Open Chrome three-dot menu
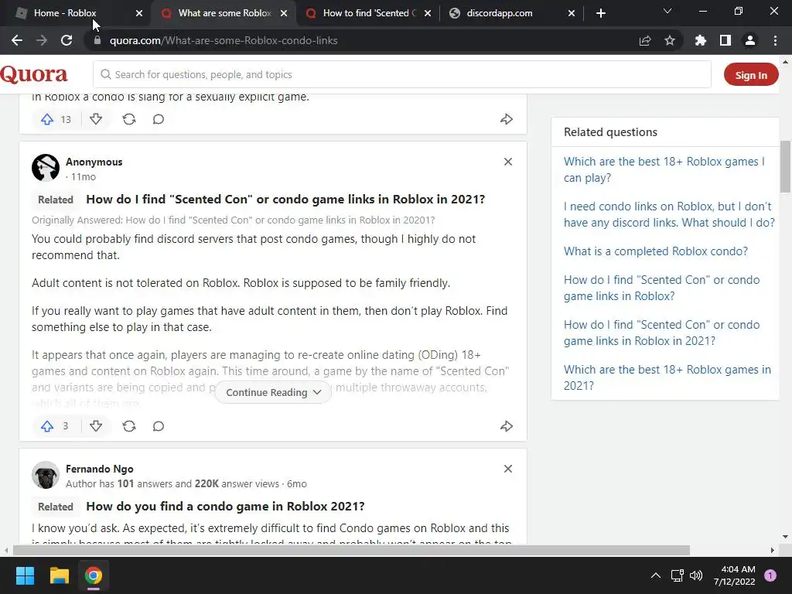792x594 pixels. [775, 40]
